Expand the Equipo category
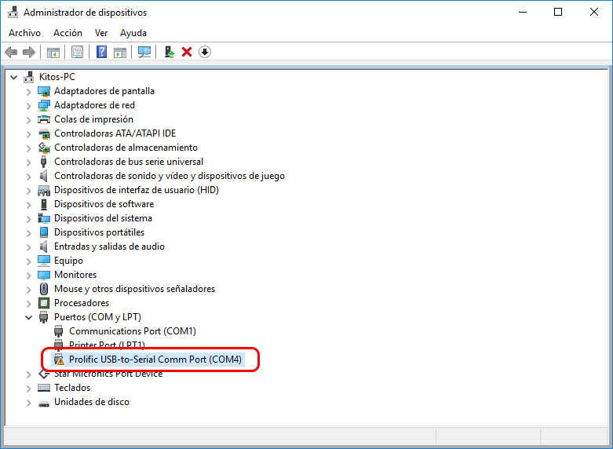The height and width of the screenshot is (449, 613). [x=28, y=261]
